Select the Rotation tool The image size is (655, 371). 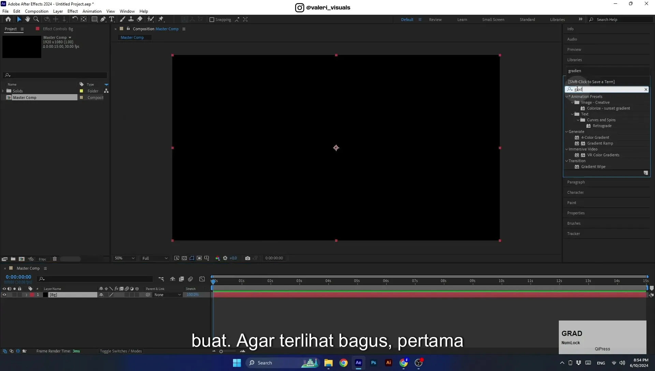tap(75, 19)
